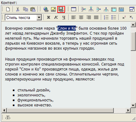This screenshot has height=122, width=136.
Task: Click the horizontal scrollbar left arrow
Action: (x=4, y=110)
